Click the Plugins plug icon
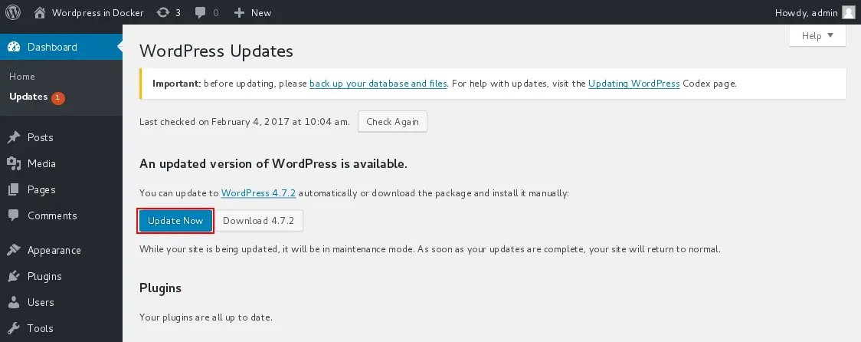 (x=14, y=276)
